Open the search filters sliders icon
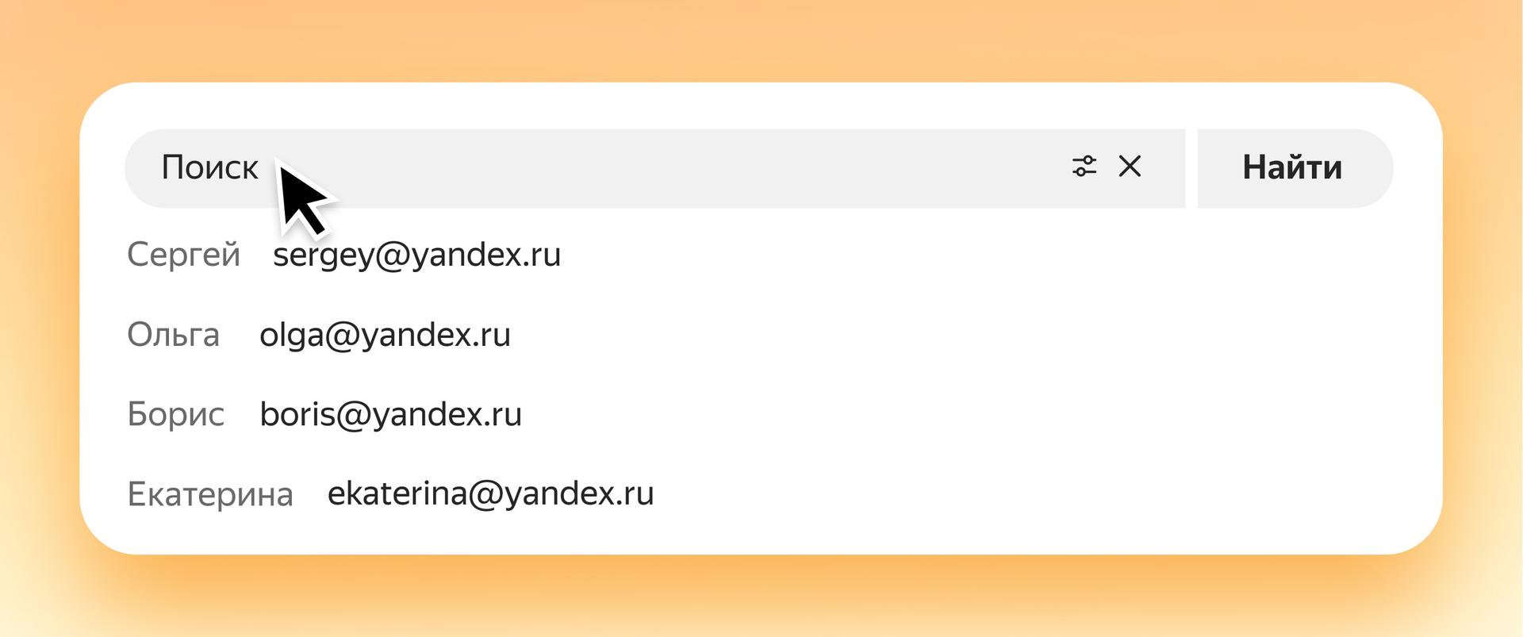This screenshot has width=1523, height=637. coord(1084,167)
